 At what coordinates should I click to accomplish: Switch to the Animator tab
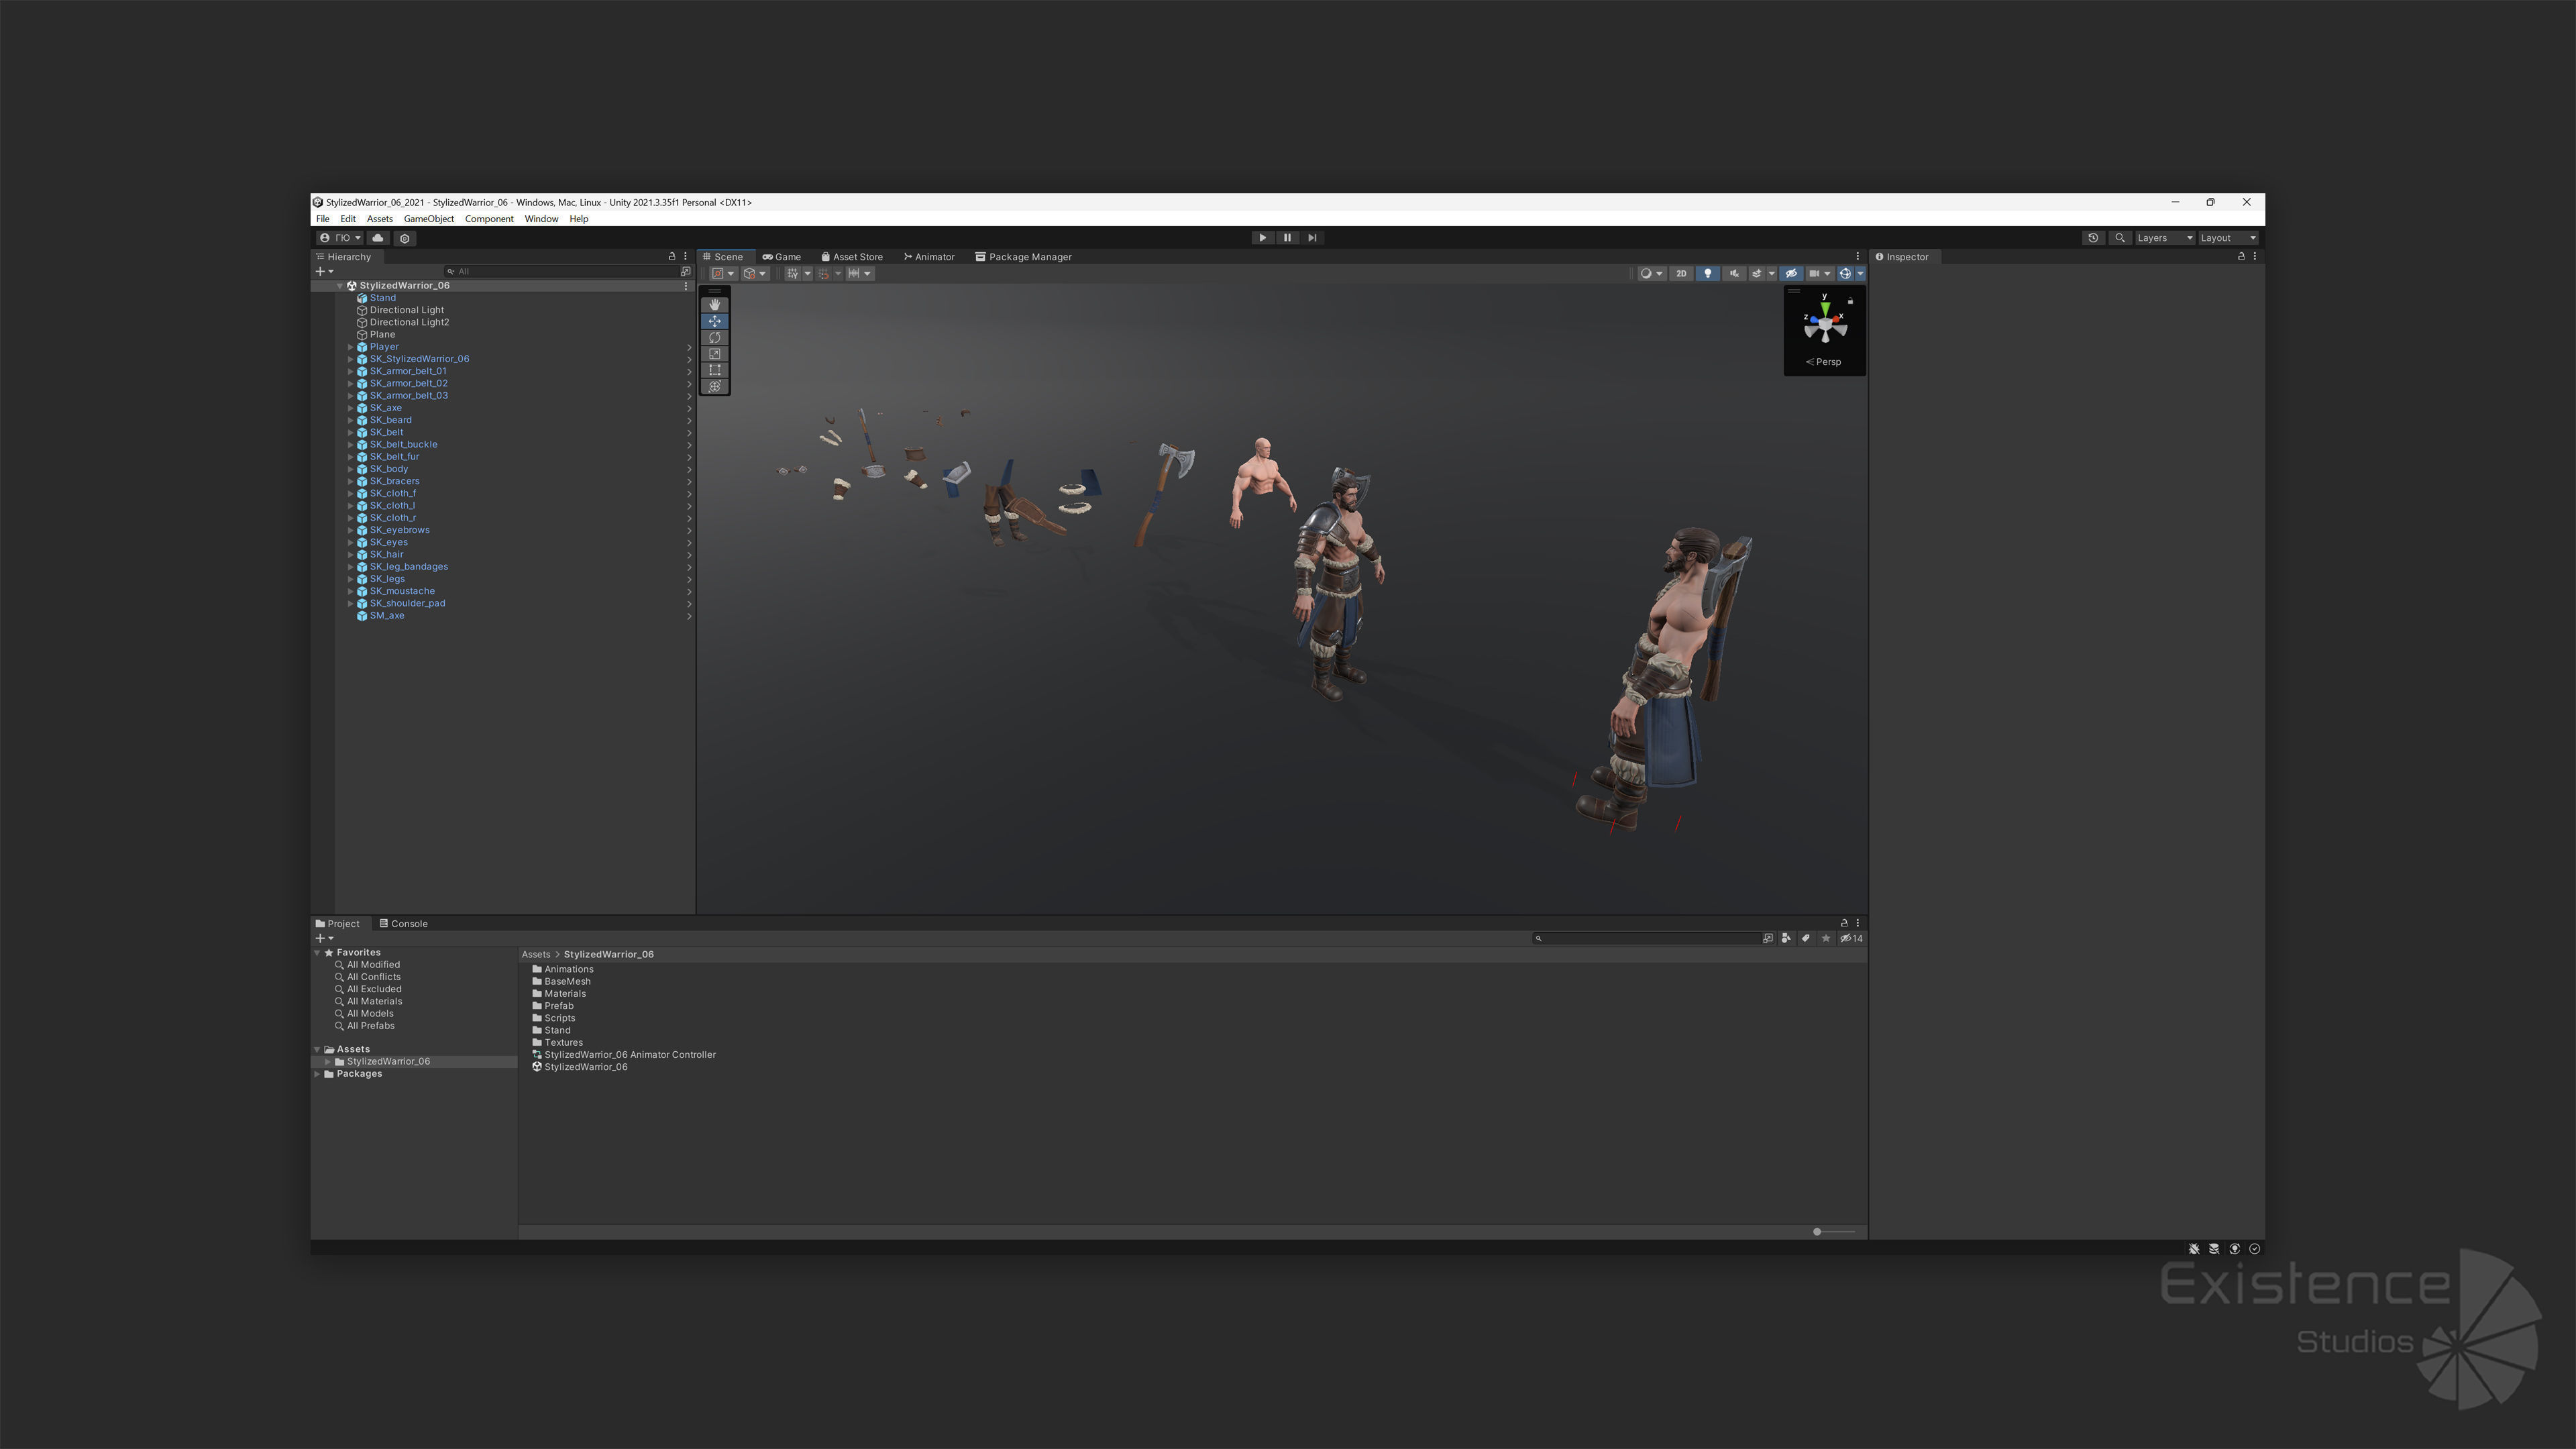coord(929,257)
